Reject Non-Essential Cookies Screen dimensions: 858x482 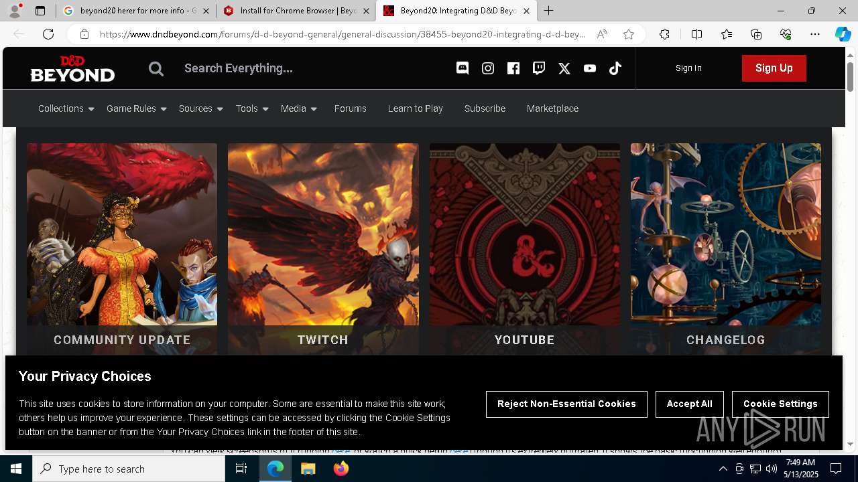[566, 404]
